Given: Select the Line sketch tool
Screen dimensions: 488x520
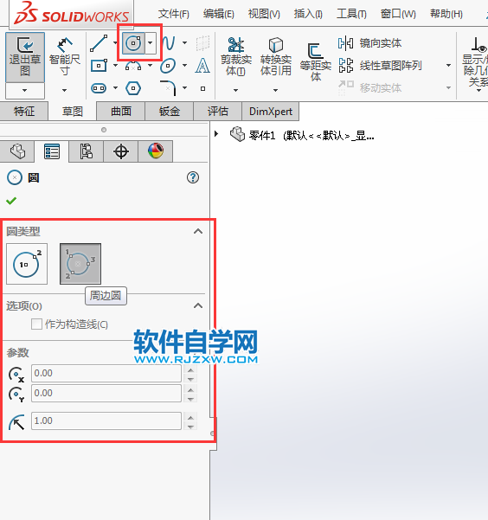Looking at the screenshot, I should pos(99,43).
